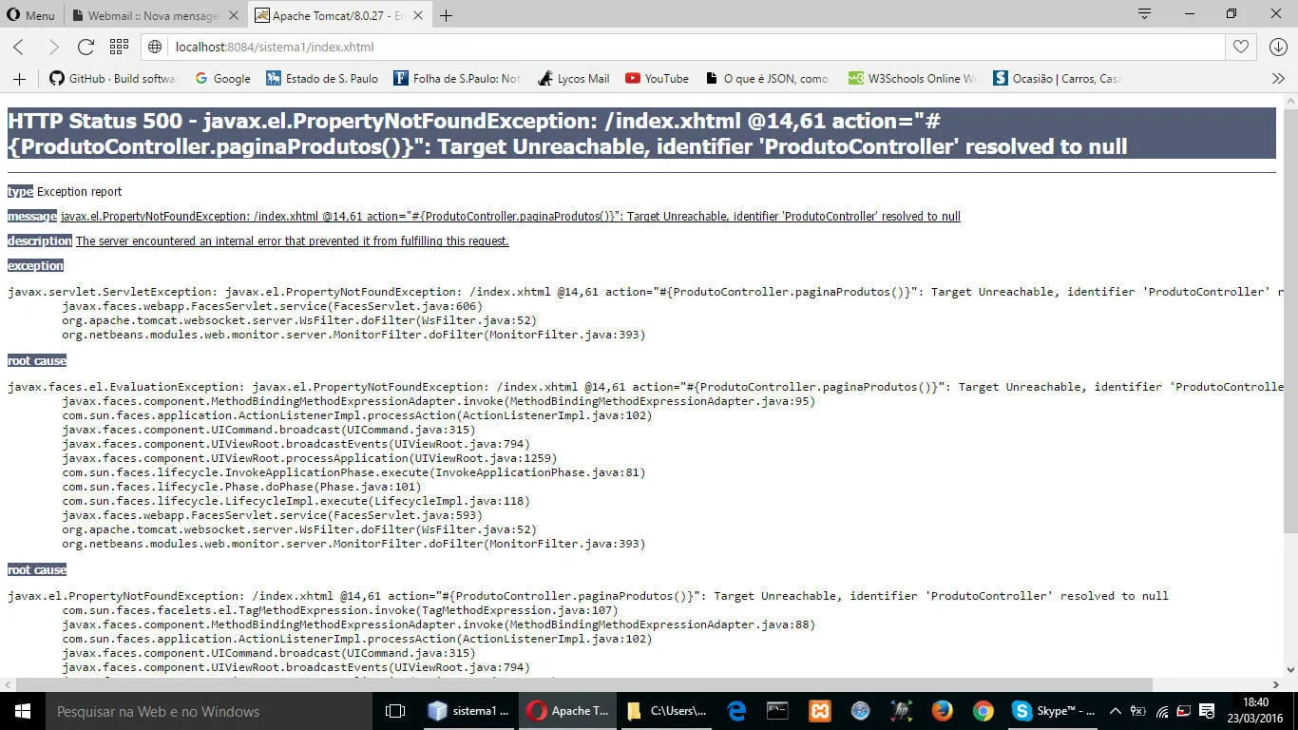Open a new tab with the plus button
1298x730 pixels.
click(447, 15)
